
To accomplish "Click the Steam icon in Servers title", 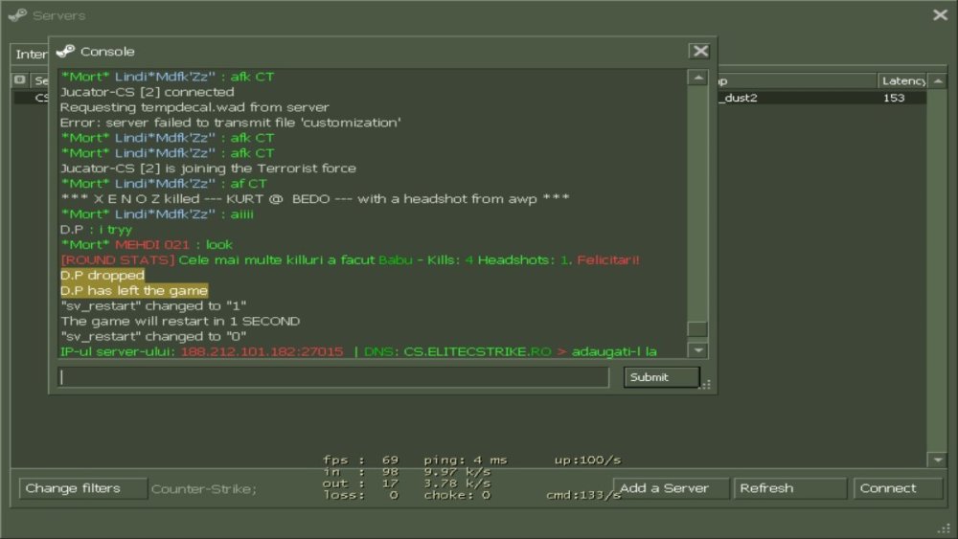I will coord(17,15).
